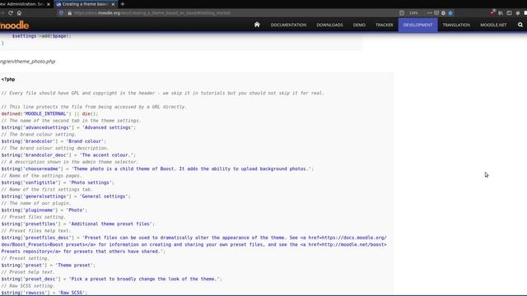The width and height of the screenshot is (527, 296).
Task: Click the pluginname 'Photo' line
Action: point(44,210)
